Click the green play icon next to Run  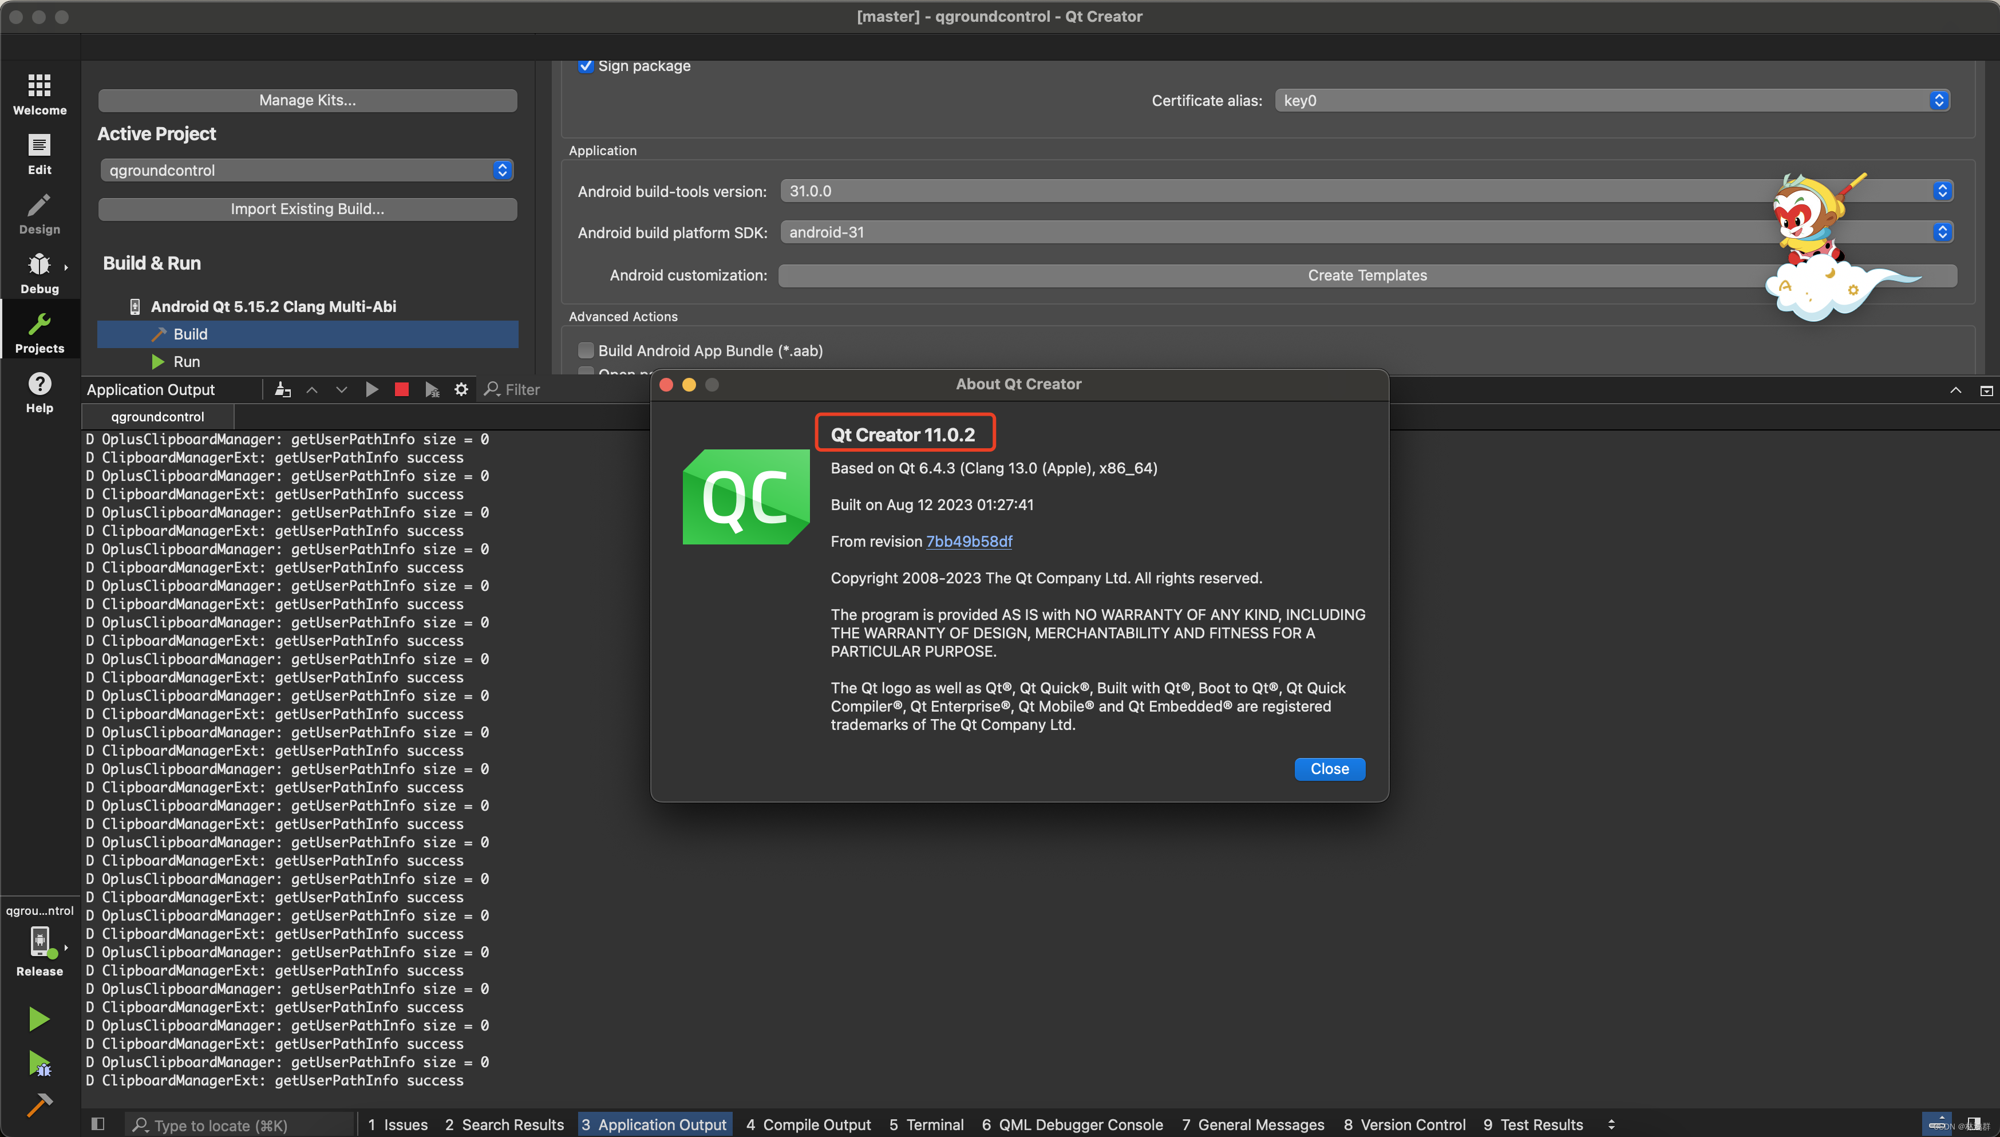(159, 362)
